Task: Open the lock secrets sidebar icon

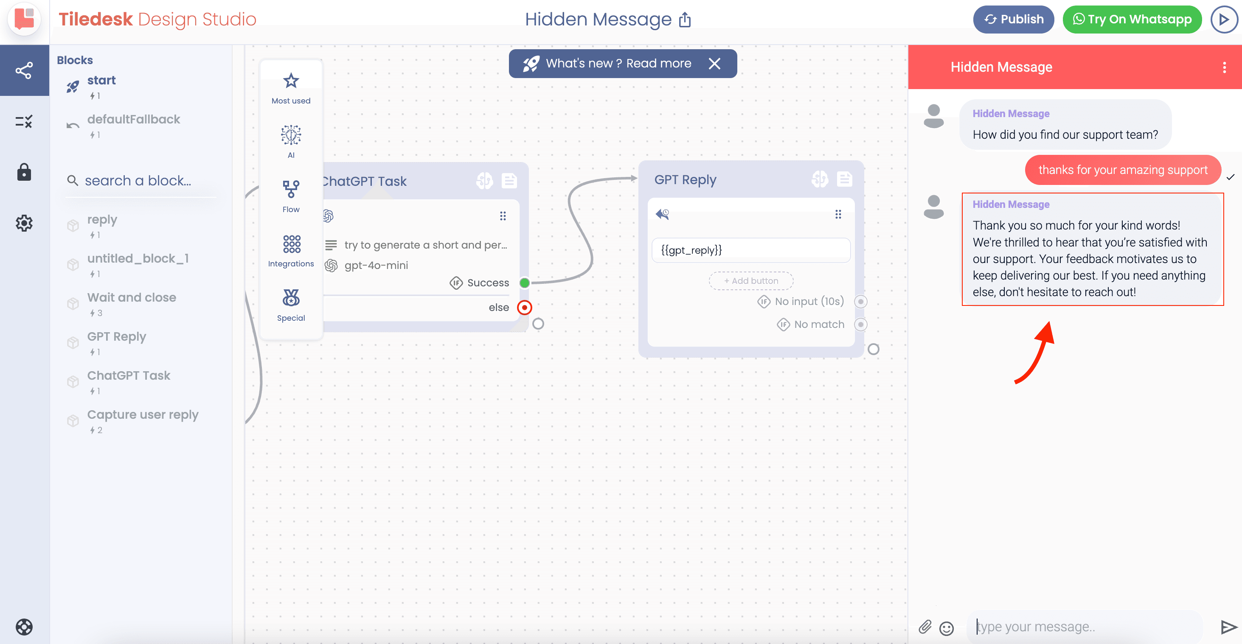Action: (24, 172)
